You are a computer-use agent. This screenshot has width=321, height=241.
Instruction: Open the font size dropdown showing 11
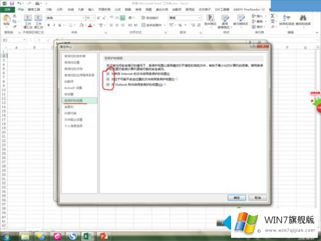click(x=94, y=18)
